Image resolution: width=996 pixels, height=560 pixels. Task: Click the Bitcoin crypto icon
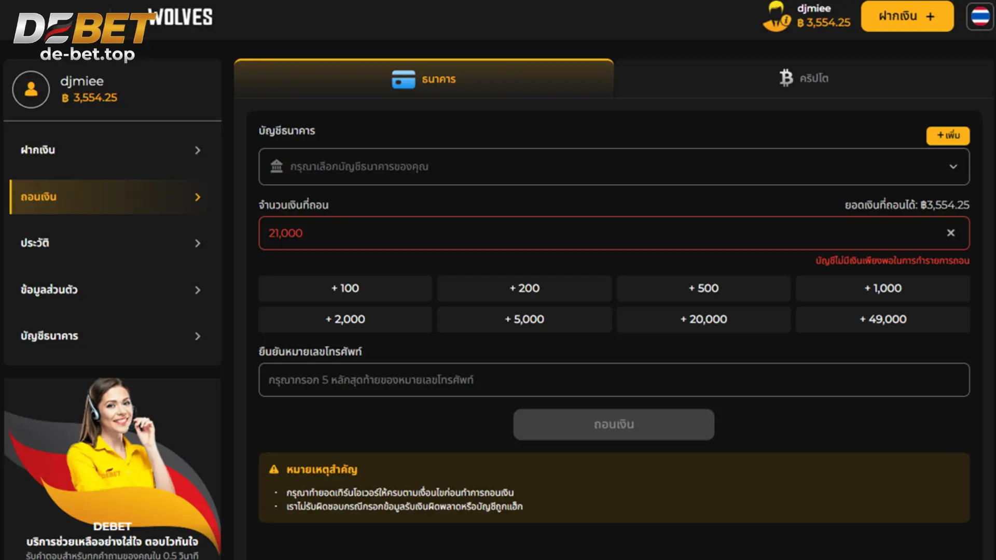tap(786, 78)
